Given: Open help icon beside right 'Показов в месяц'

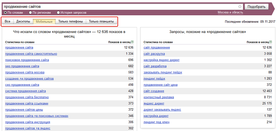Looking at the screenshot, I should (x=271, y=42).
